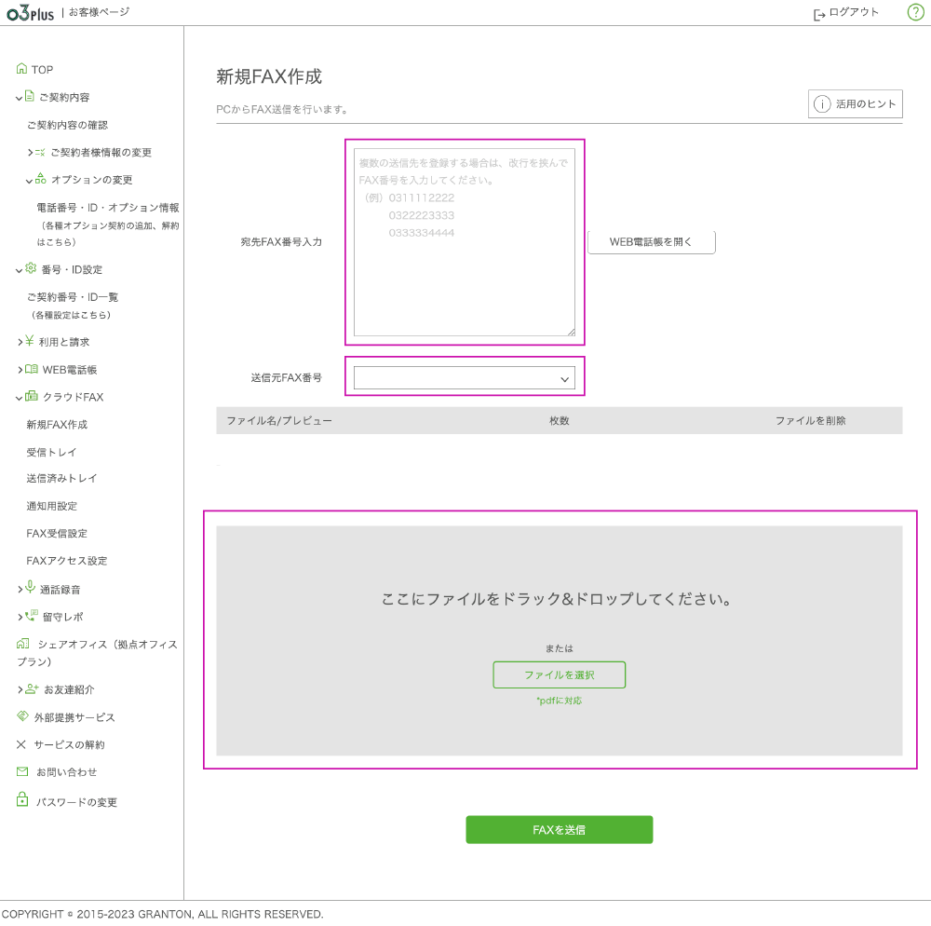Image resolution: width=931 pixels, height=926 pixels.
Task: Expand the 通話録音 chevron
Action: point(20,589)
